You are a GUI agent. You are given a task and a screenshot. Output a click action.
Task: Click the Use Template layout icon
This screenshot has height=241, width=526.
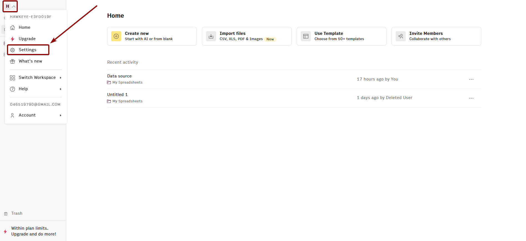coord(306,36)
